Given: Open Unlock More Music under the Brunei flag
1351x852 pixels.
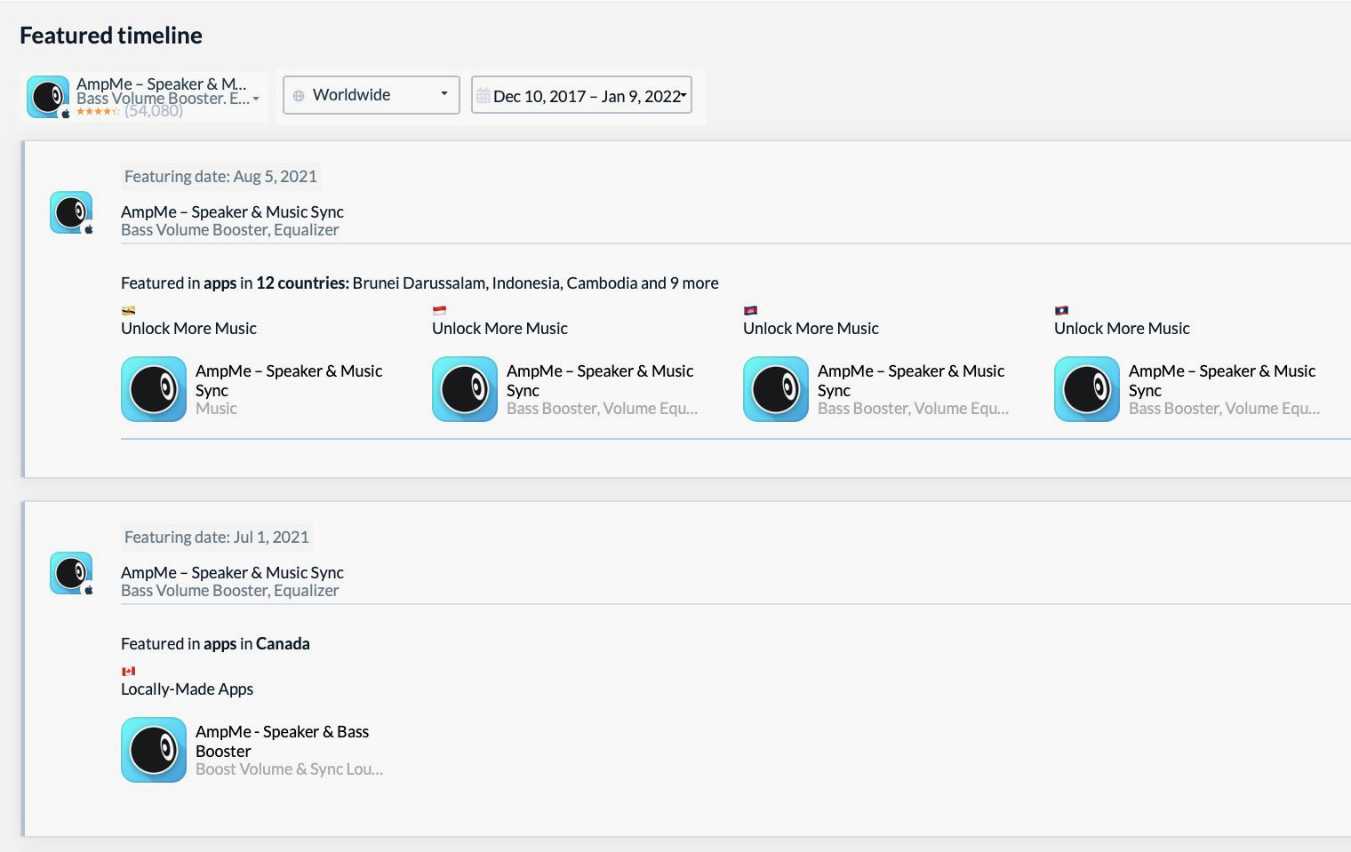Looking at the screenshot, I should (188, 328).
